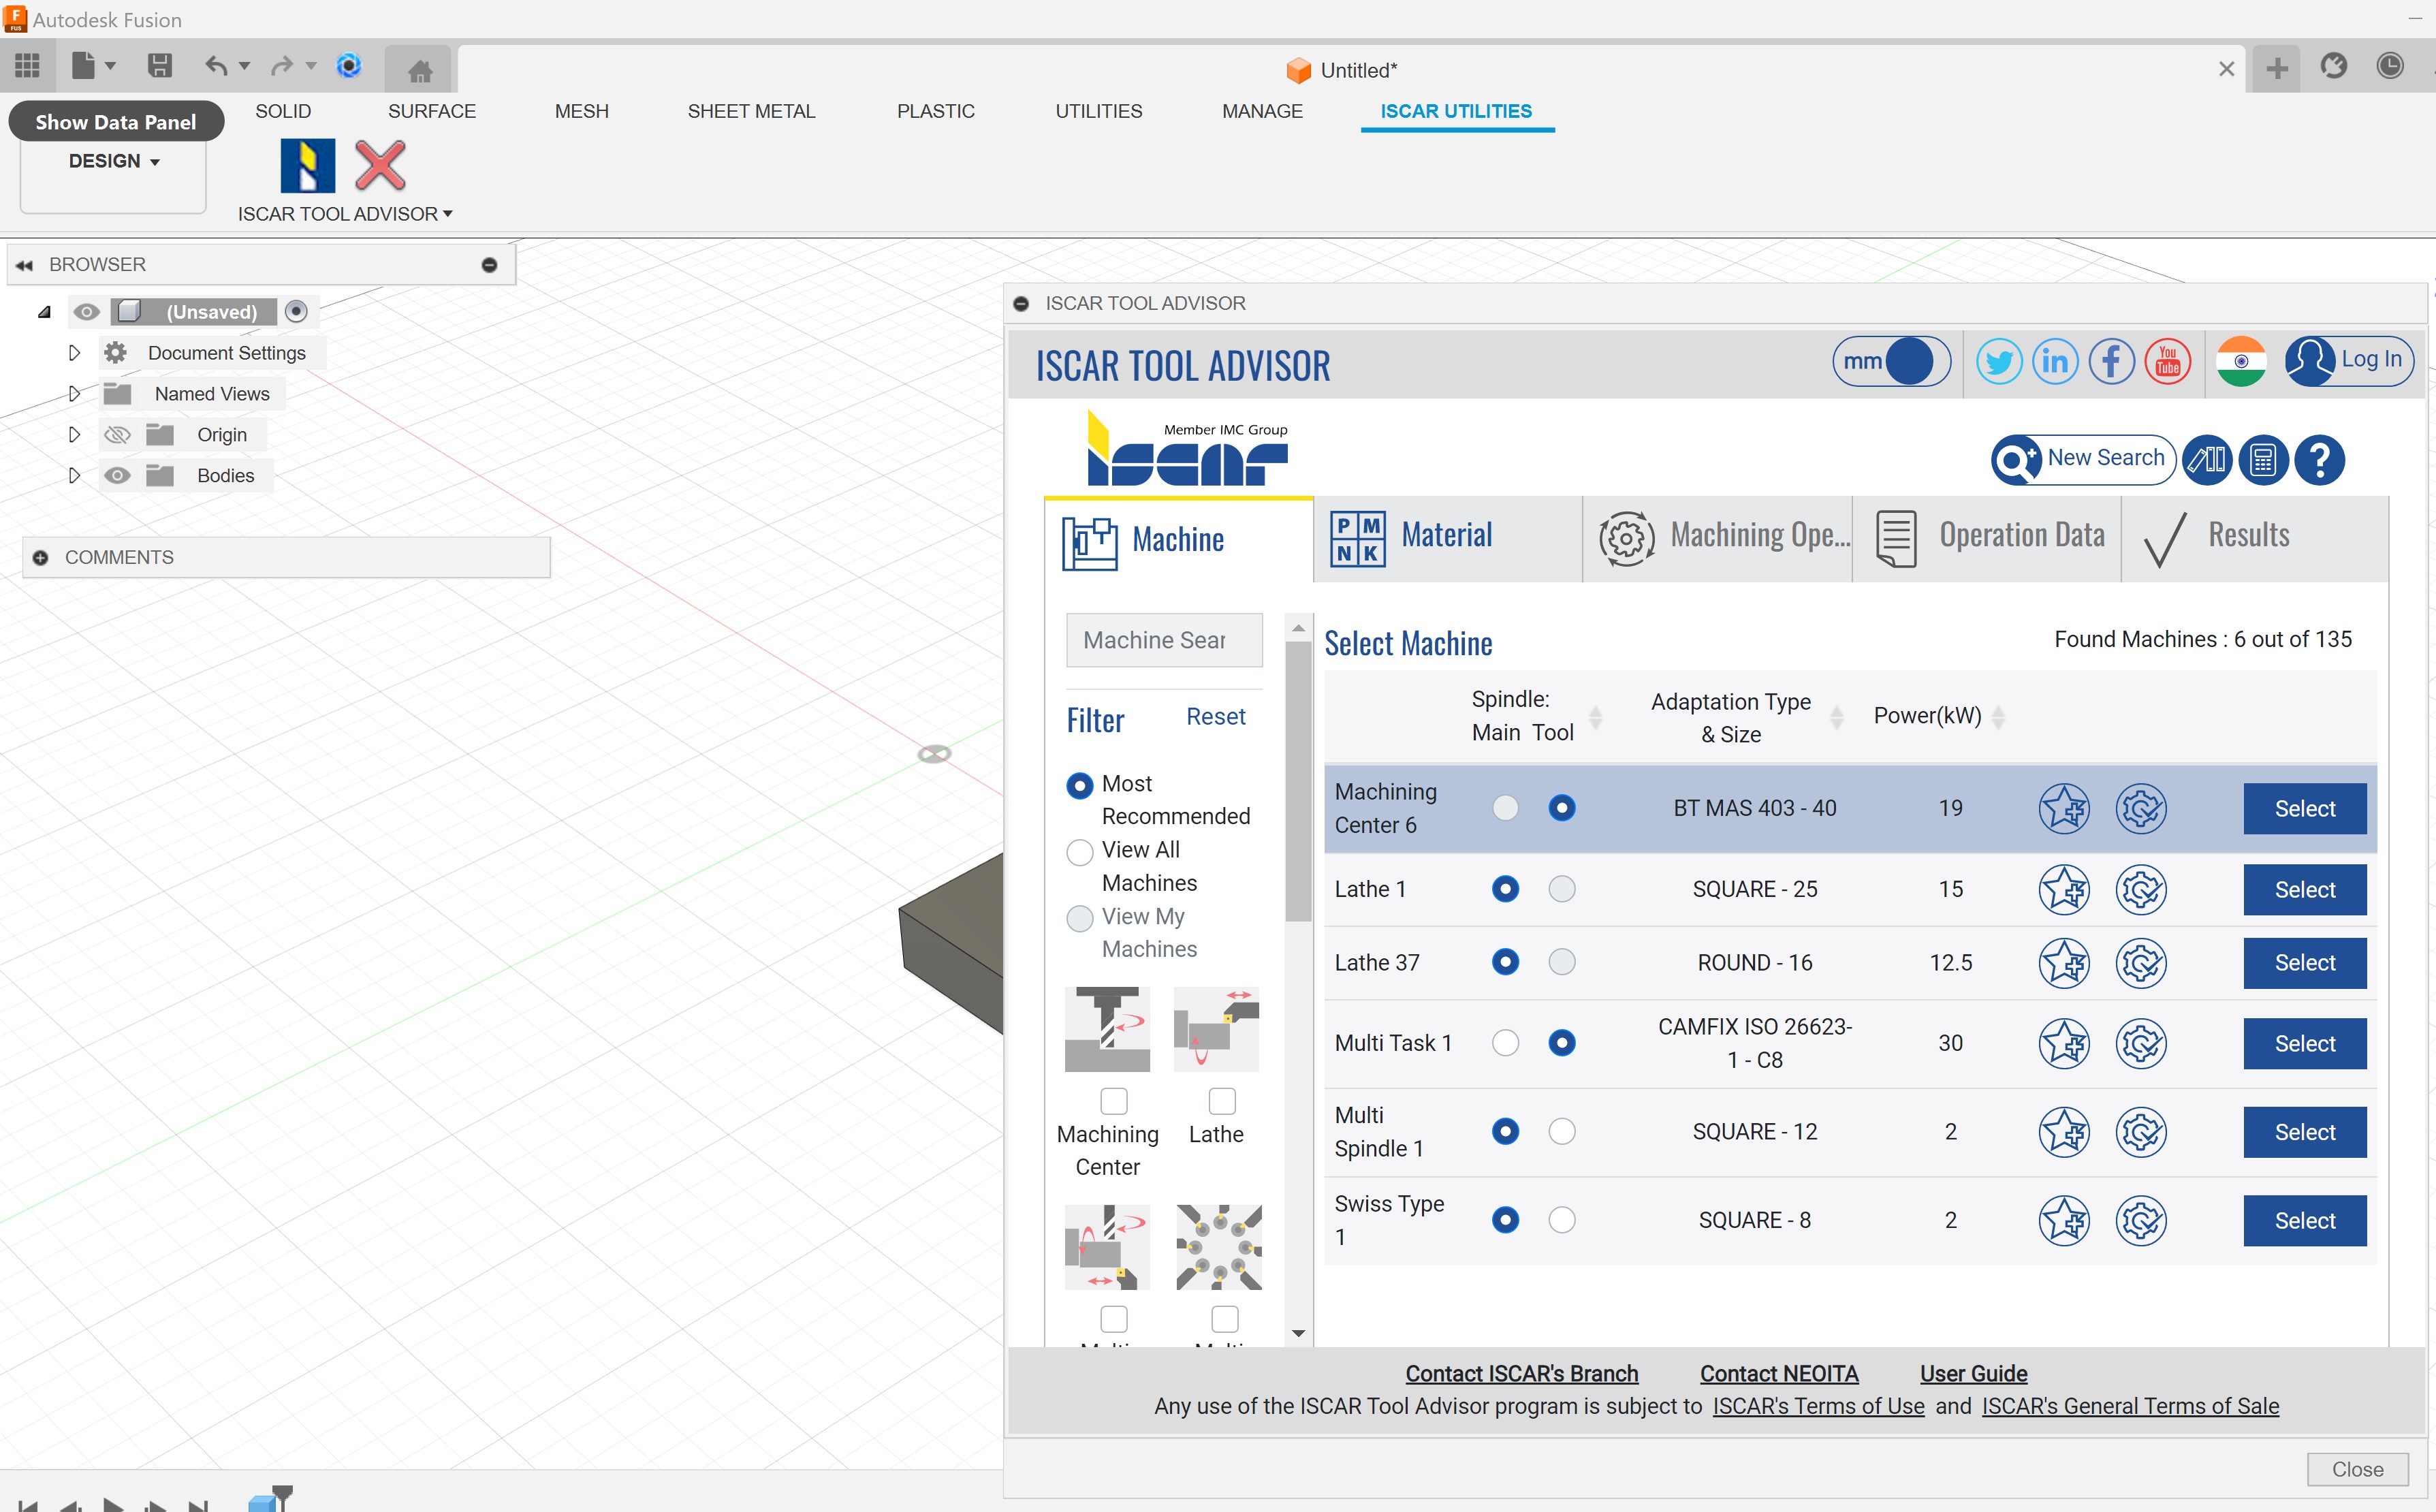Type in the Machine Search field
Screen dimensions: 2436x1512
(x=1164, y=640)
